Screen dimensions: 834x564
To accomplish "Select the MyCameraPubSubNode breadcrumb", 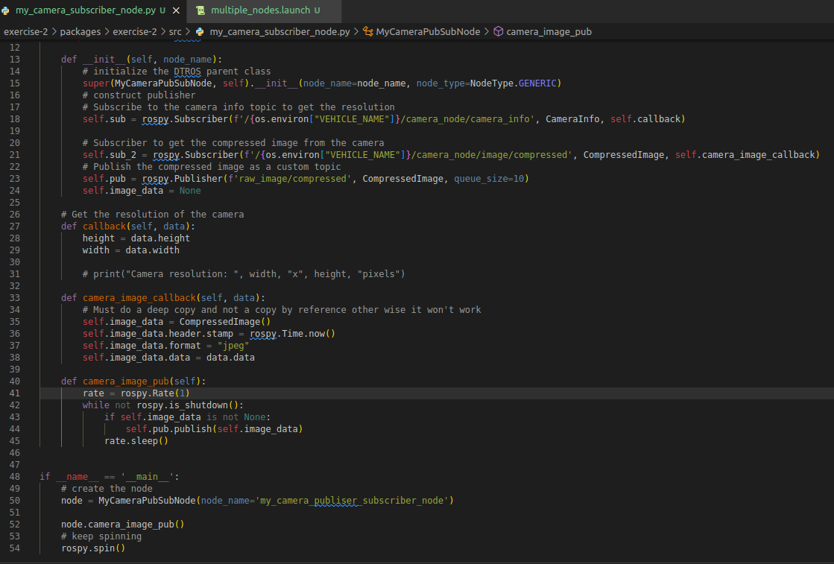I will [x=428, y=32].
